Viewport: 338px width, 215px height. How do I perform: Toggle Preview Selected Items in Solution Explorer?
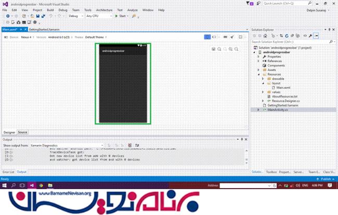[x=316, y=36]
